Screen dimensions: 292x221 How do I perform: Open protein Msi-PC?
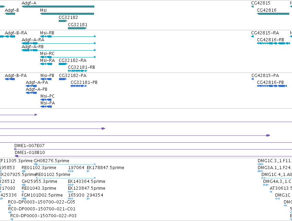(x=47, y=97)
